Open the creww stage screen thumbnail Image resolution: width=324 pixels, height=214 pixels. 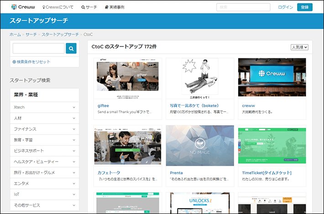(272, 77)
